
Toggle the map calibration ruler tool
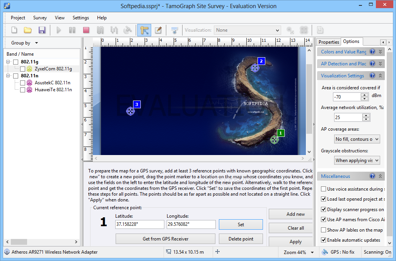pyautogui.click(x=144, y=30)
